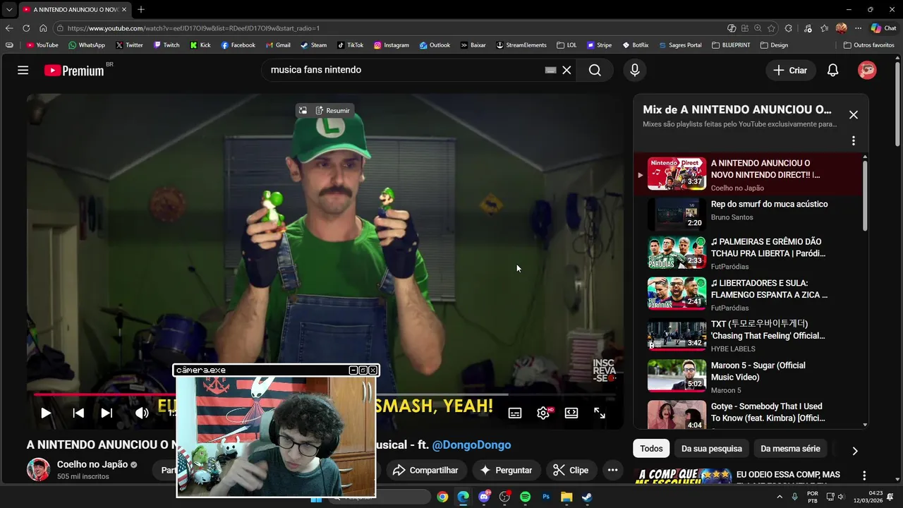Open @DongoDongo channel link in title
This screenshot has width=903, height=508.
[x=471, y=445]
